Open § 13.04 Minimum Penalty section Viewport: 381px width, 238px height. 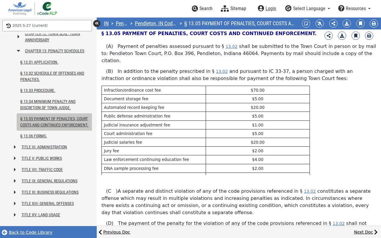tap(48, 105)
